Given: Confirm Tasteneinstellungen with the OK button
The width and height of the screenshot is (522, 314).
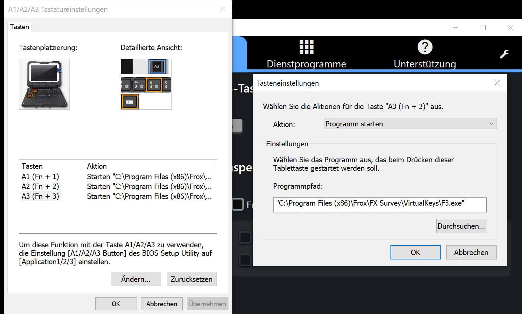Looking at the screenshot, I should coord(415,252).
